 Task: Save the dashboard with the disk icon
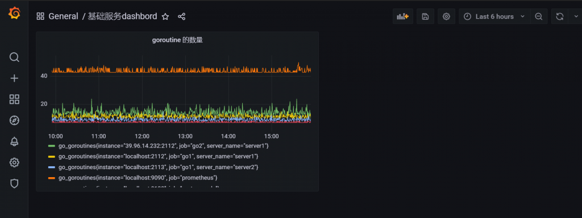425,16
